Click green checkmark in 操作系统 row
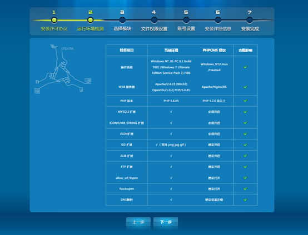The image size is (308, 235). pos(245,67)
